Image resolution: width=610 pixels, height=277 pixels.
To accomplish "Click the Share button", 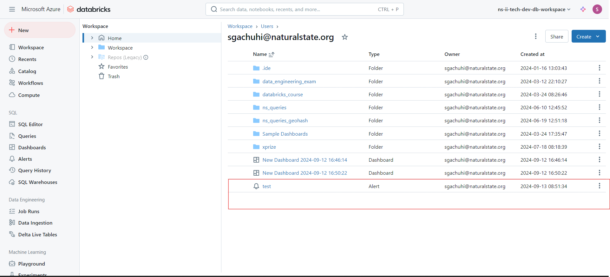I will [557, 37].
